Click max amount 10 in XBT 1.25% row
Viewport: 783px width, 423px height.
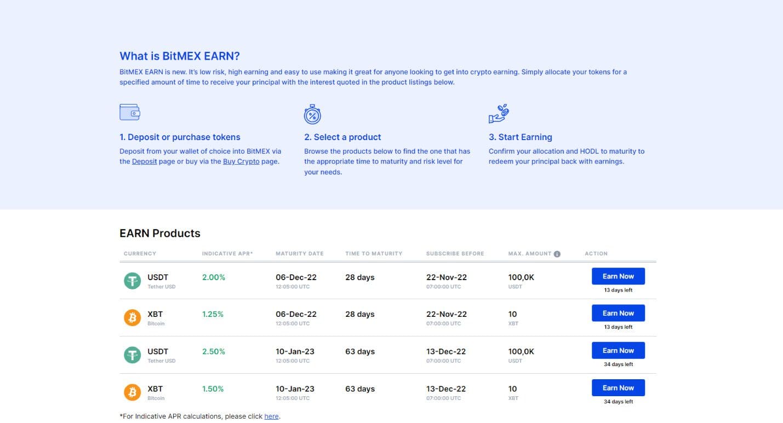[513, 315]
